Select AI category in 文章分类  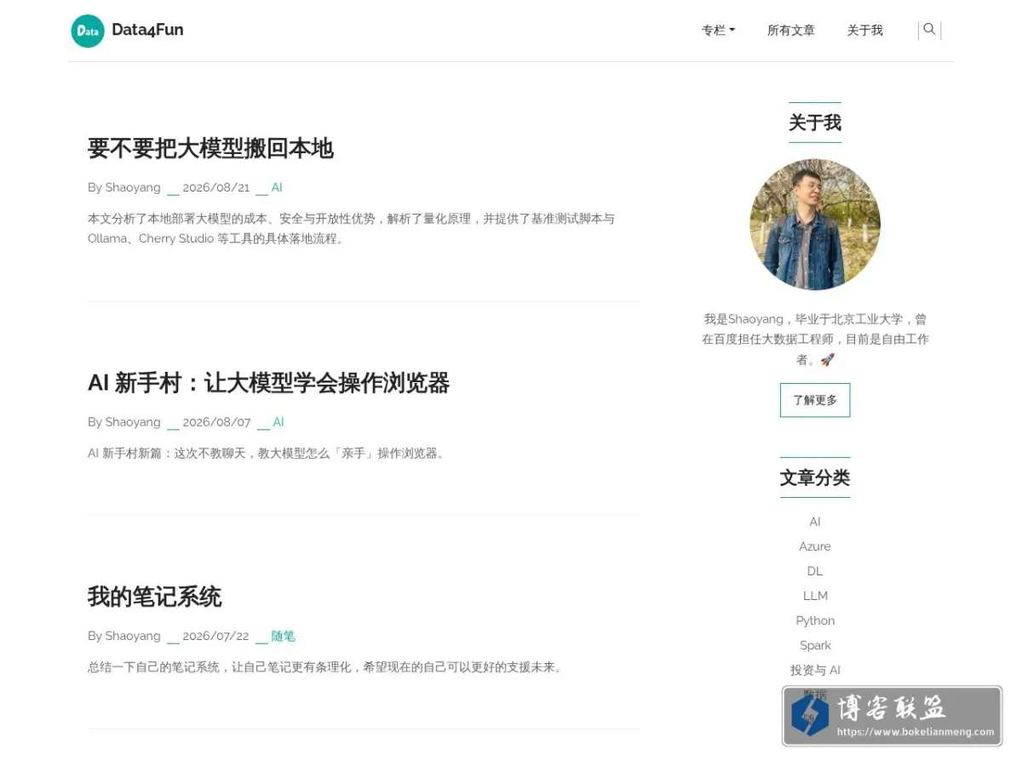[x=815, y=522]
